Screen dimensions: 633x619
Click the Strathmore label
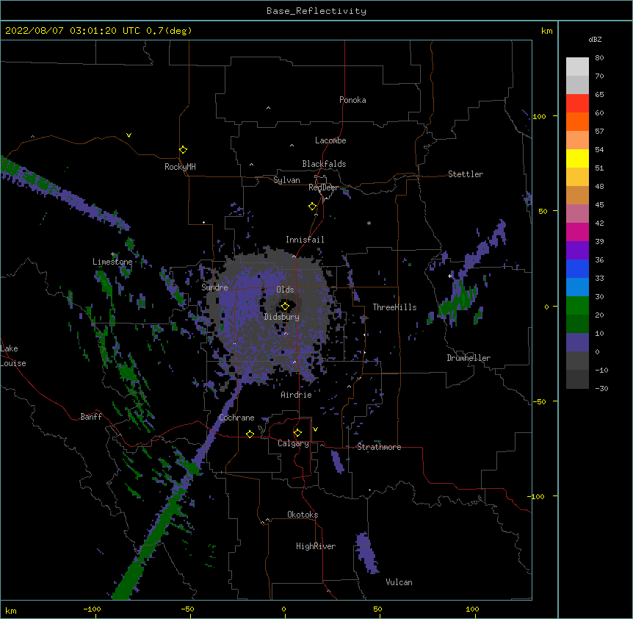pos(379,447)
